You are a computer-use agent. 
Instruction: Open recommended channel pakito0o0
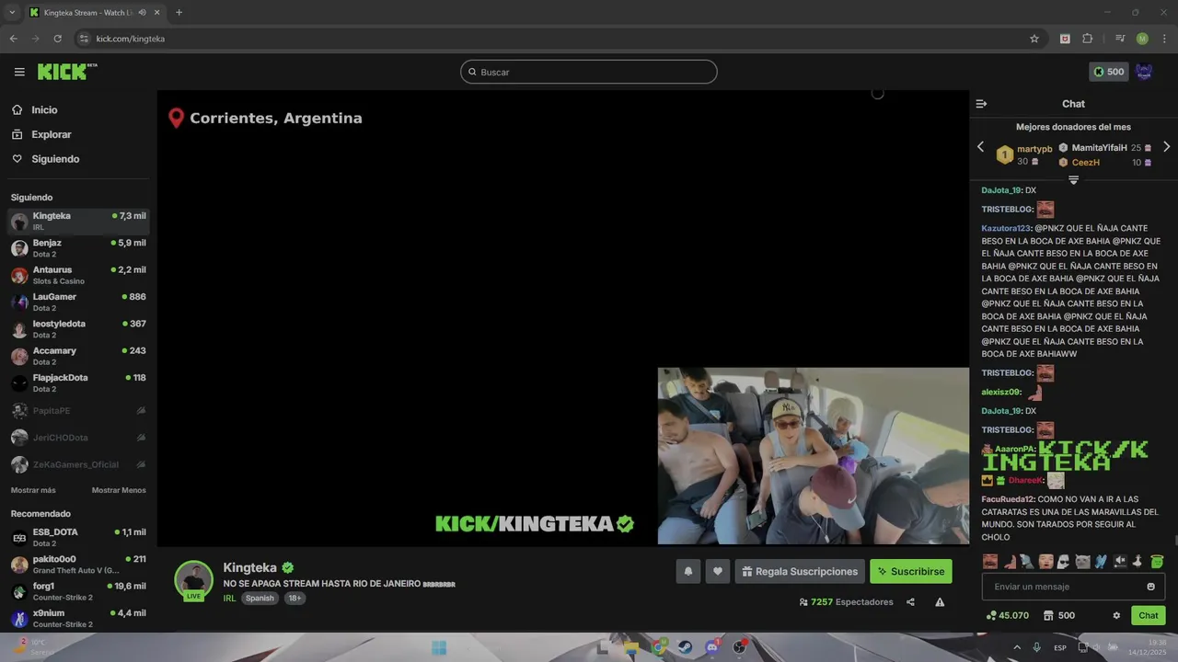click(78, 565)
